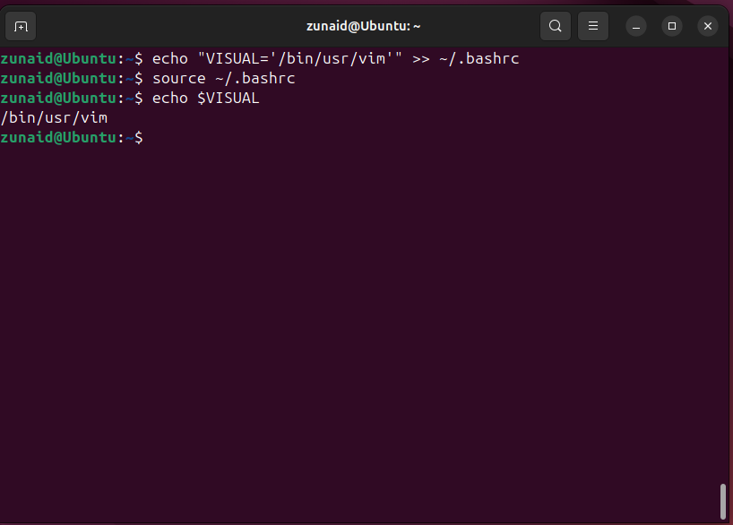Screen dimensions: 733x525
Task: Click the cursor position on the last line
Action: [x=152, y=137]
